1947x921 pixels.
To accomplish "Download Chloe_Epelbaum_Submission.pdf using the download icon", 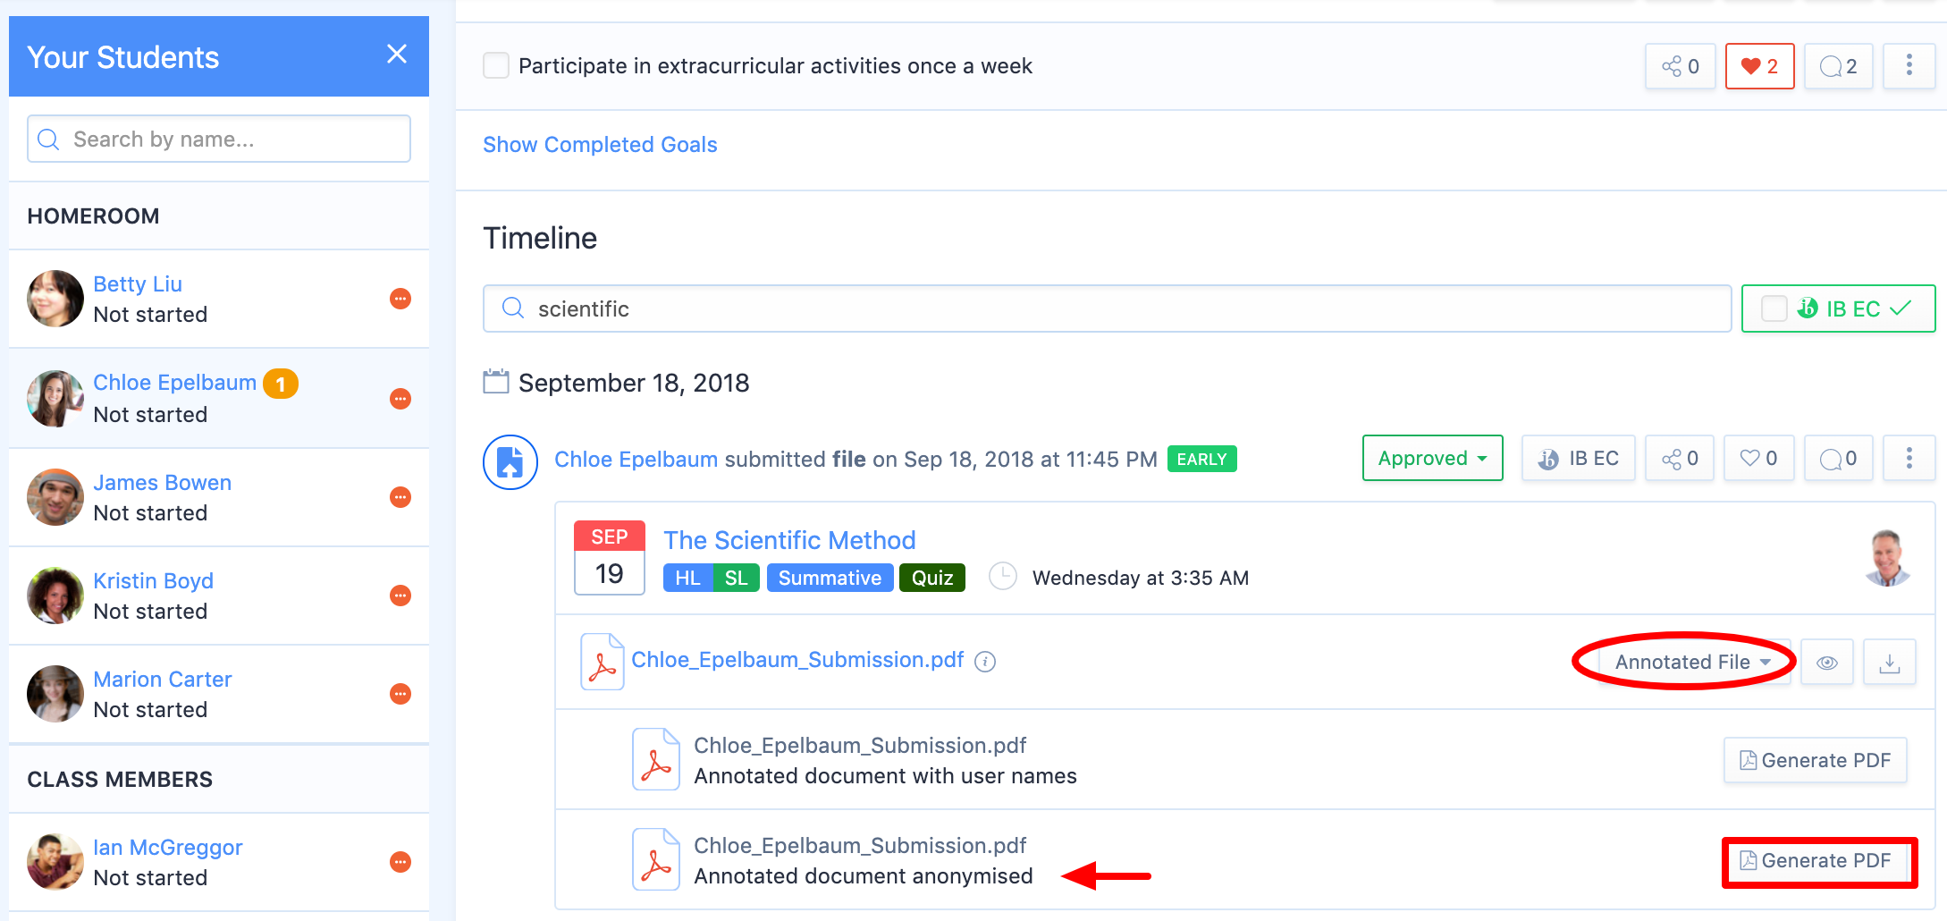I will [1889, 663].
